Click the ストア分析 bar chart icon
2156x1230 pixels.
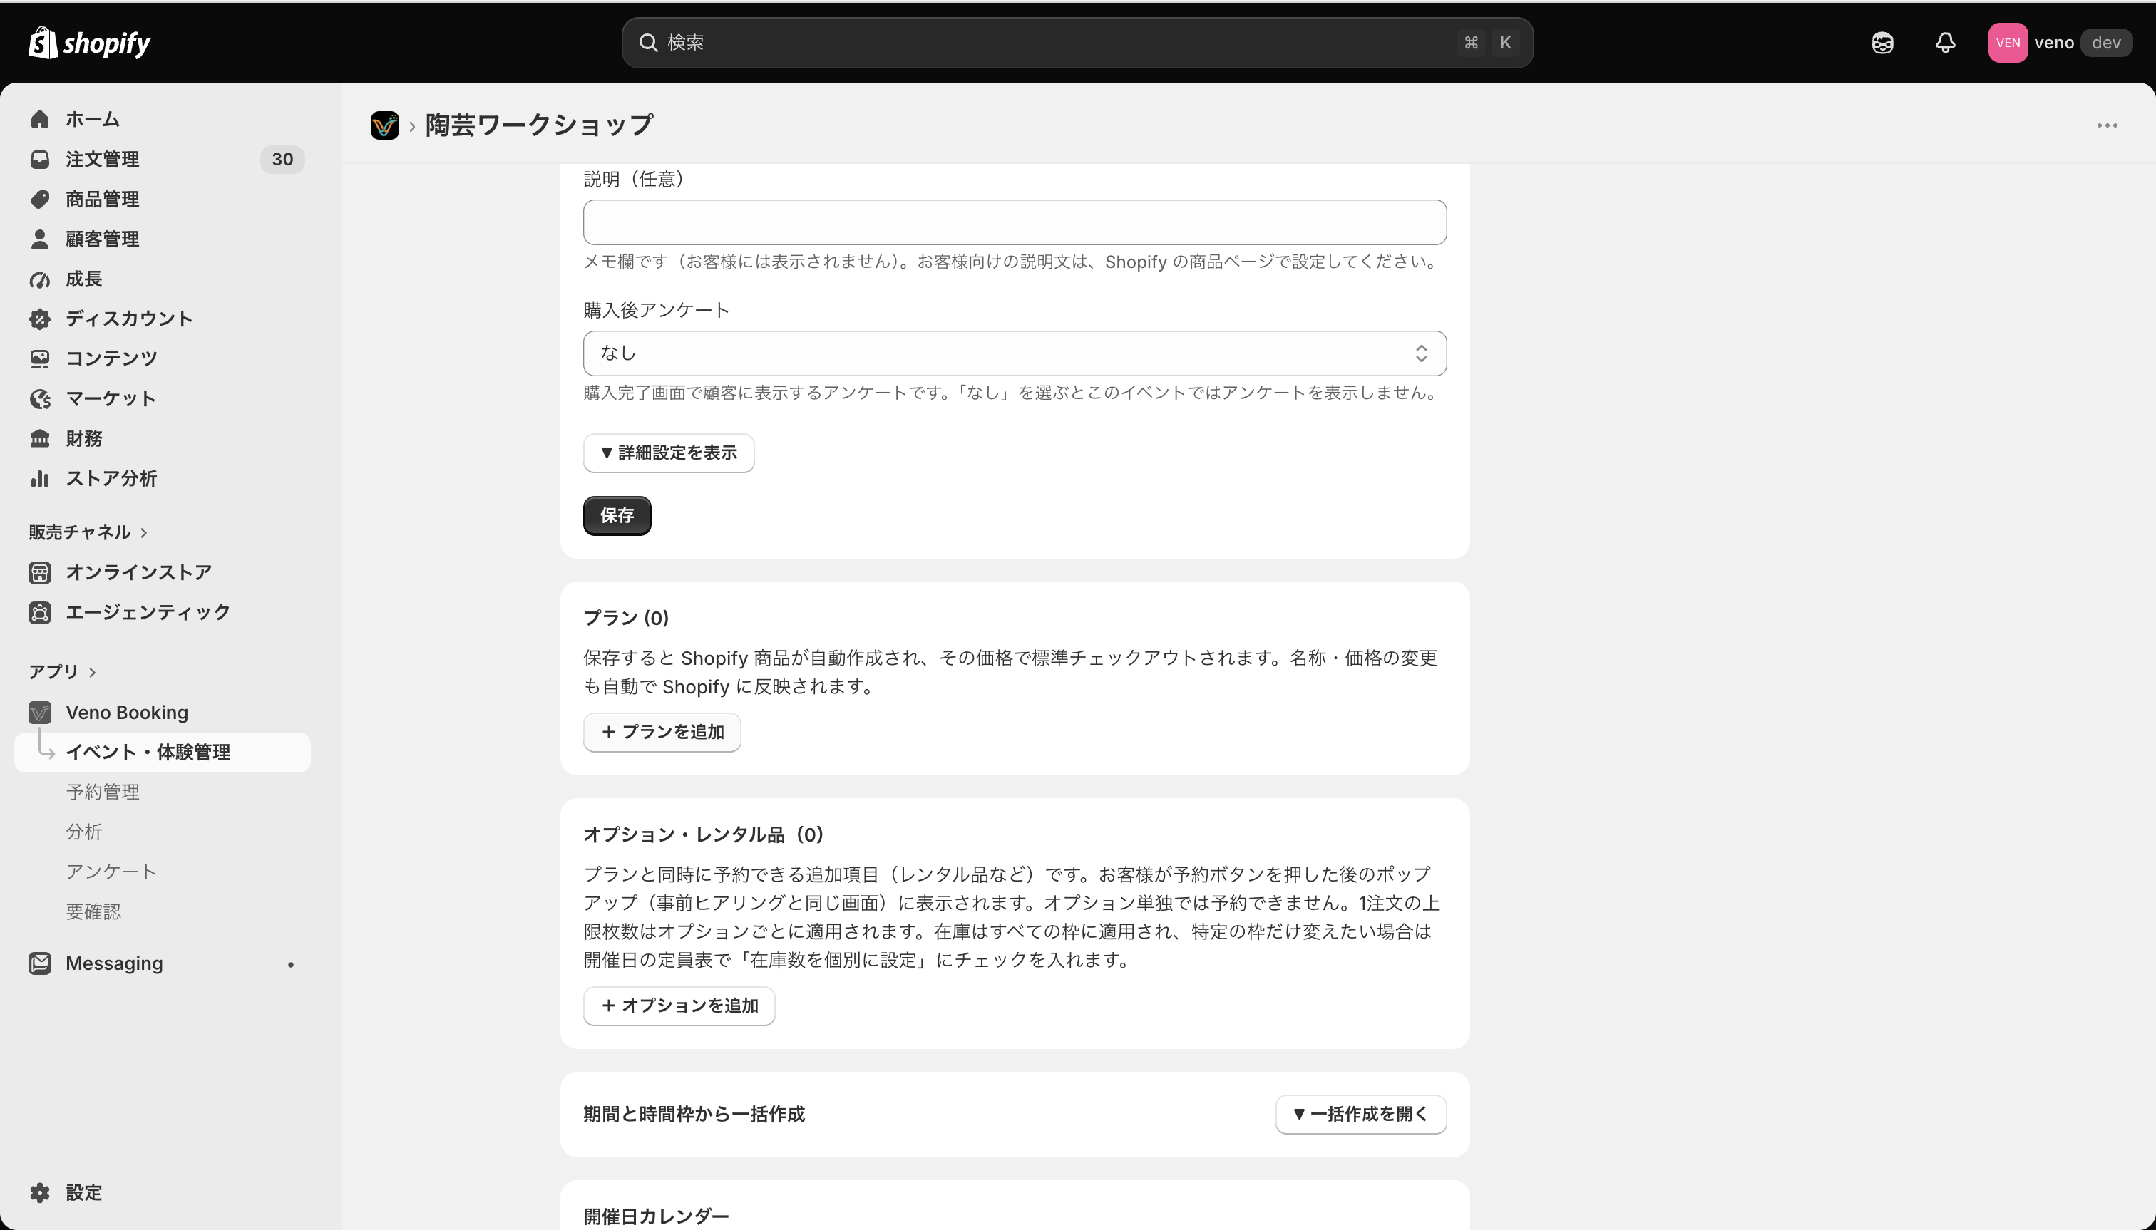pyautogui.click(x=40, y=478)
